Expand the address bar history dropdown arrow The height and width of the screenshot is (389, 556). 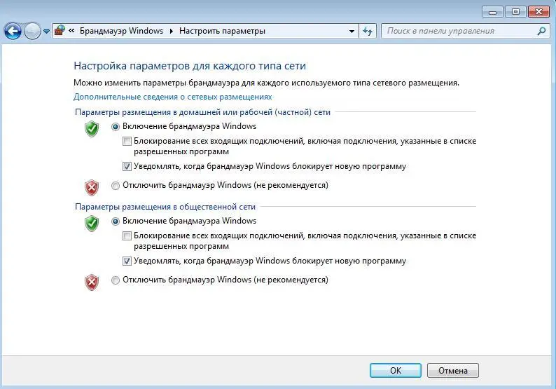click(x=352, y=32)
